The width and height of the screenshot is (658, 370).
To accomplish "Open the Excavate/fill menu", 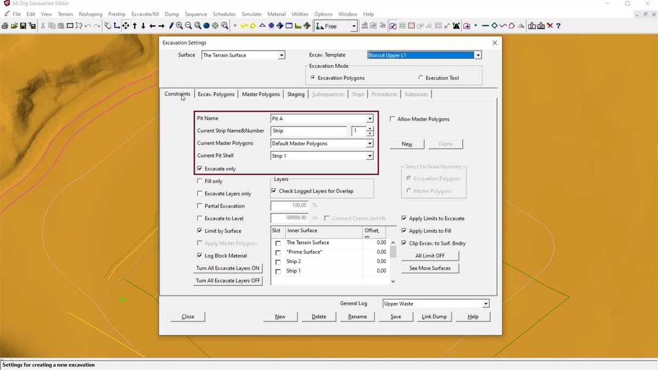I will pos(145,14).
